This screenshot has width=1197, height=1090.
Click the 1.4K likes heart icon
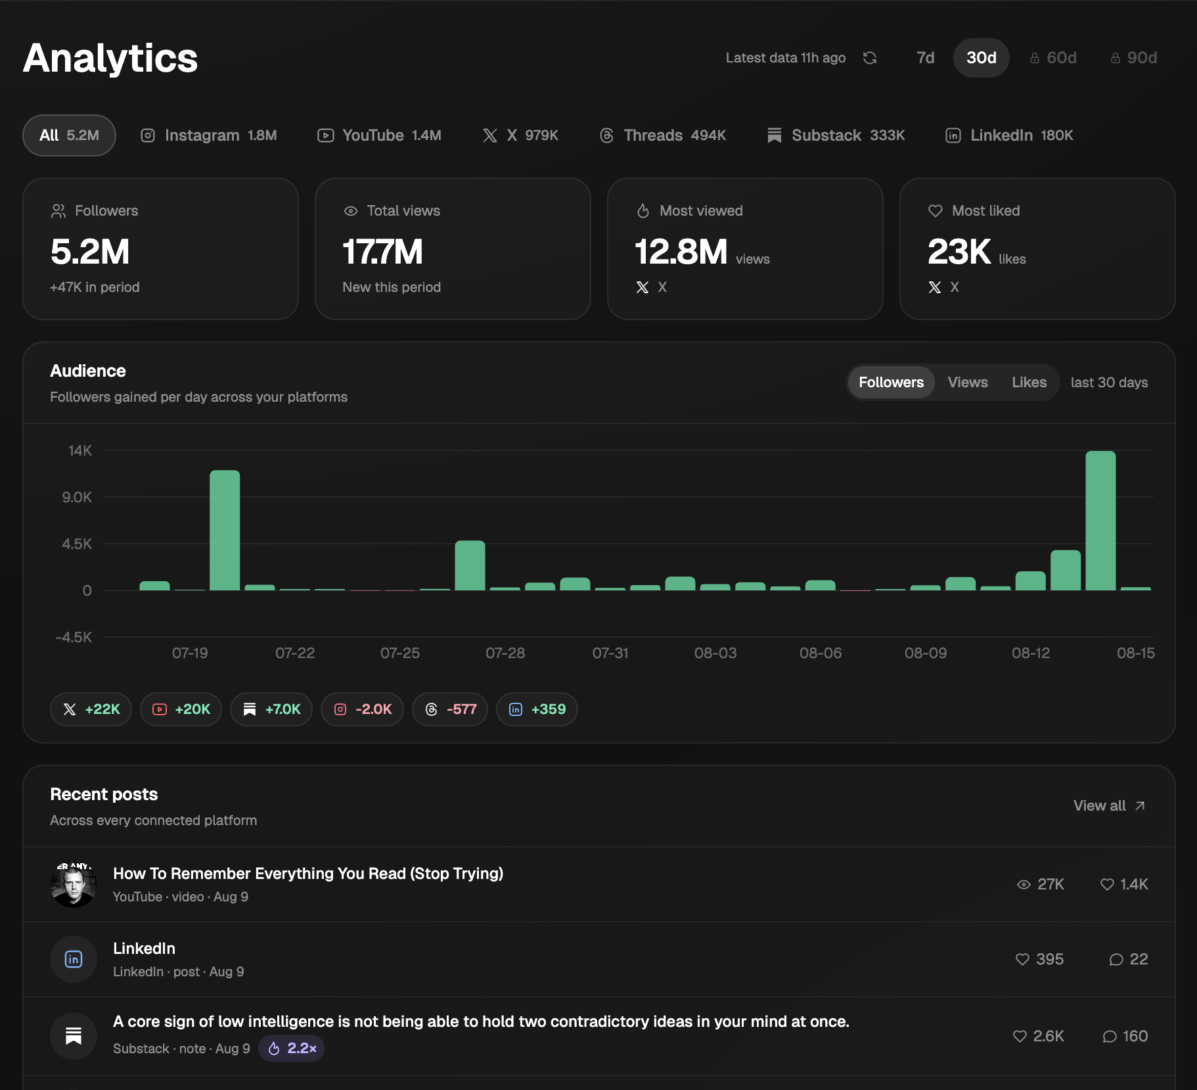(x=1107, y=884)
